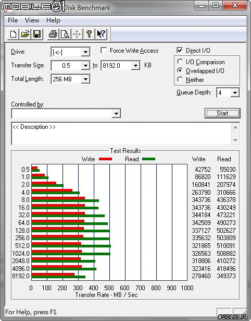Viewport: 251px width, 321px height.
Task: Save results using the floppy disk icon
Action: click(x=37, y=34)
